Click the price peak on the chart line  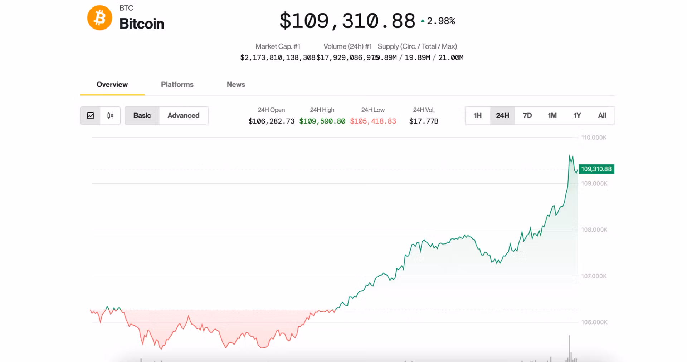tap(570, 156)
